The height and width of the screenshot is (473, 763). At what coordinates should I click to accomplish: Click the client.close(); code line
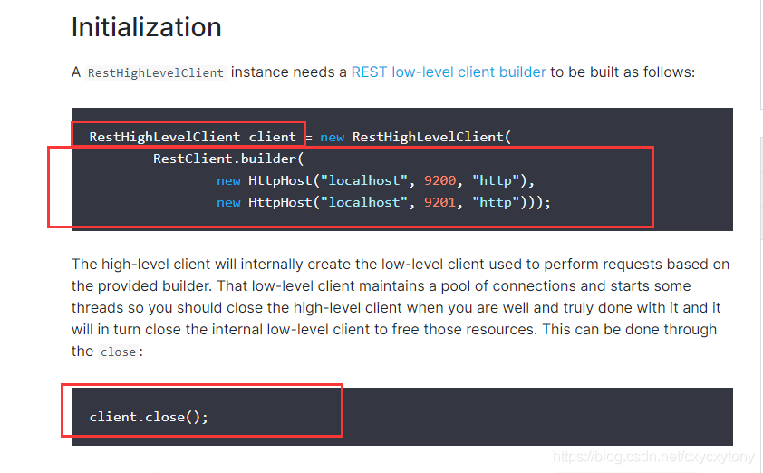(149, 417)
